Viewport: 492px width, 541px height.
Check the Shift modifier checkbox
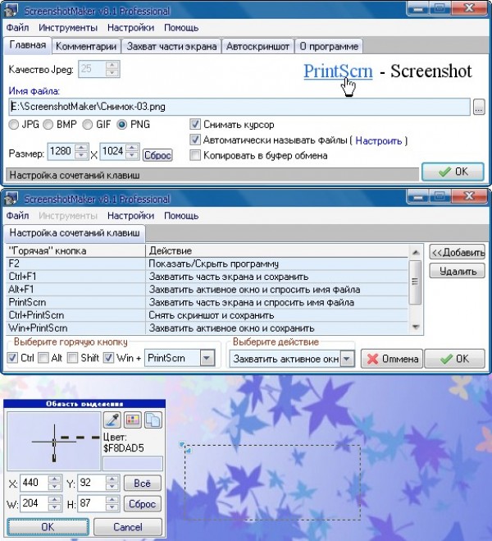[x=72, y=358]
